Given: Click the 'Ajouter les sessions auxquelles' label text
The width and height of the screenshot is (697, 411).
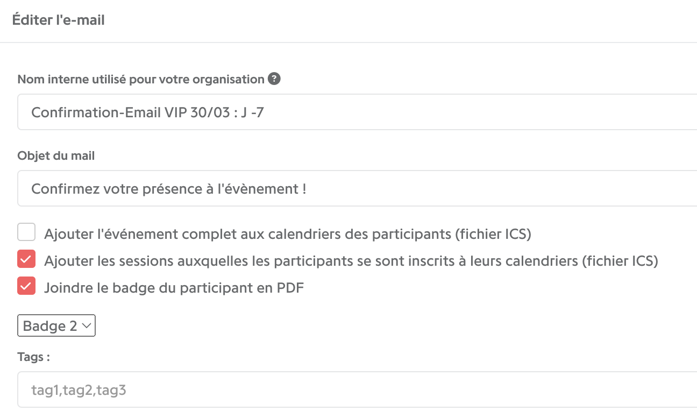Looking at the screenshot, I should pos(351,261).
